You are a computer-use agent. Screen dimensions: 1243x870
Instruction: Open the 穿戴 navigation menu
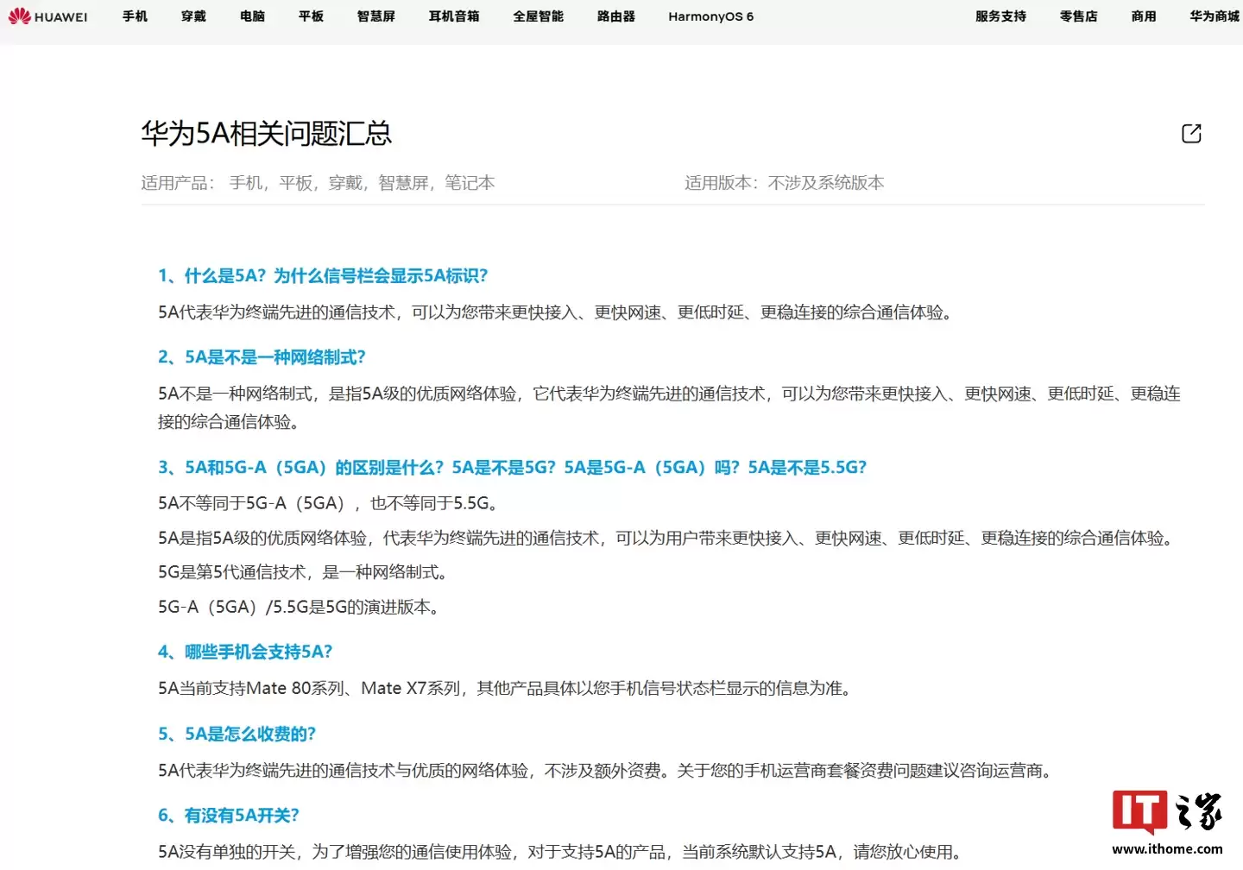click(193, 16)
